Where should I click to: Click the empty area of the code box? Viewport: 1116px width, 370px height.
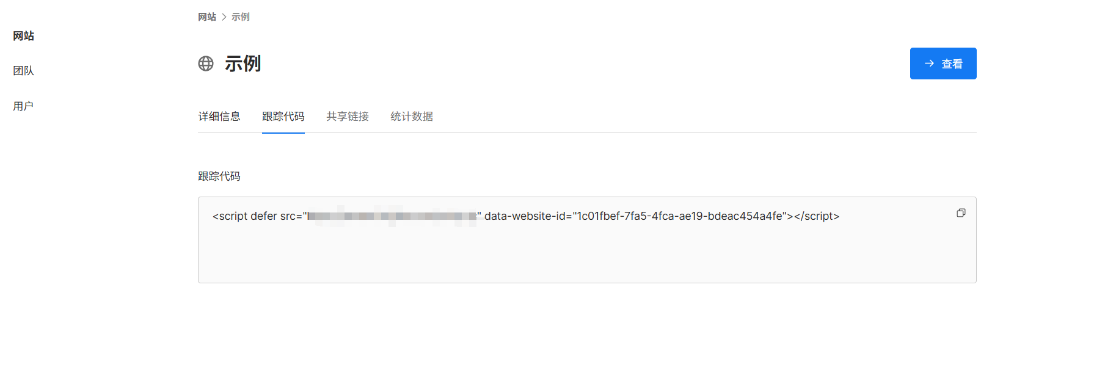click(587, 256)
